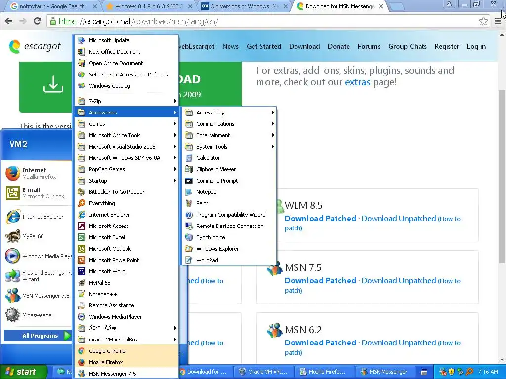Open Remote Desktop Connection

[229, 226]
